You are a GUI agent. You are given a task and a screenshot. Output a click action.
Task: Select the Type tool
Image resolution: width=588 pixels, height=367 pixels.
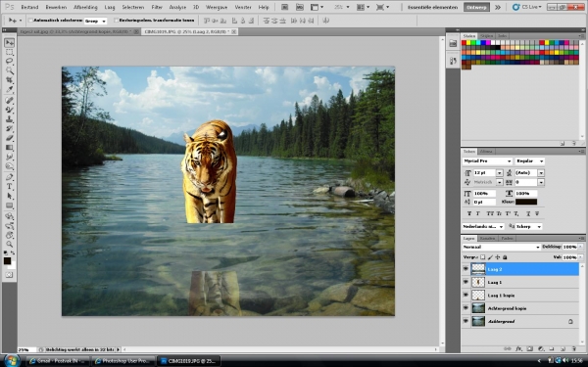tap(10, 187)
